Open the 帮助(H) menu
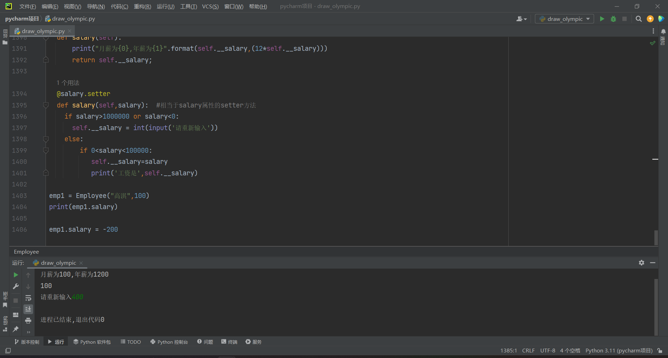668x358 pixels. point(258,6)
